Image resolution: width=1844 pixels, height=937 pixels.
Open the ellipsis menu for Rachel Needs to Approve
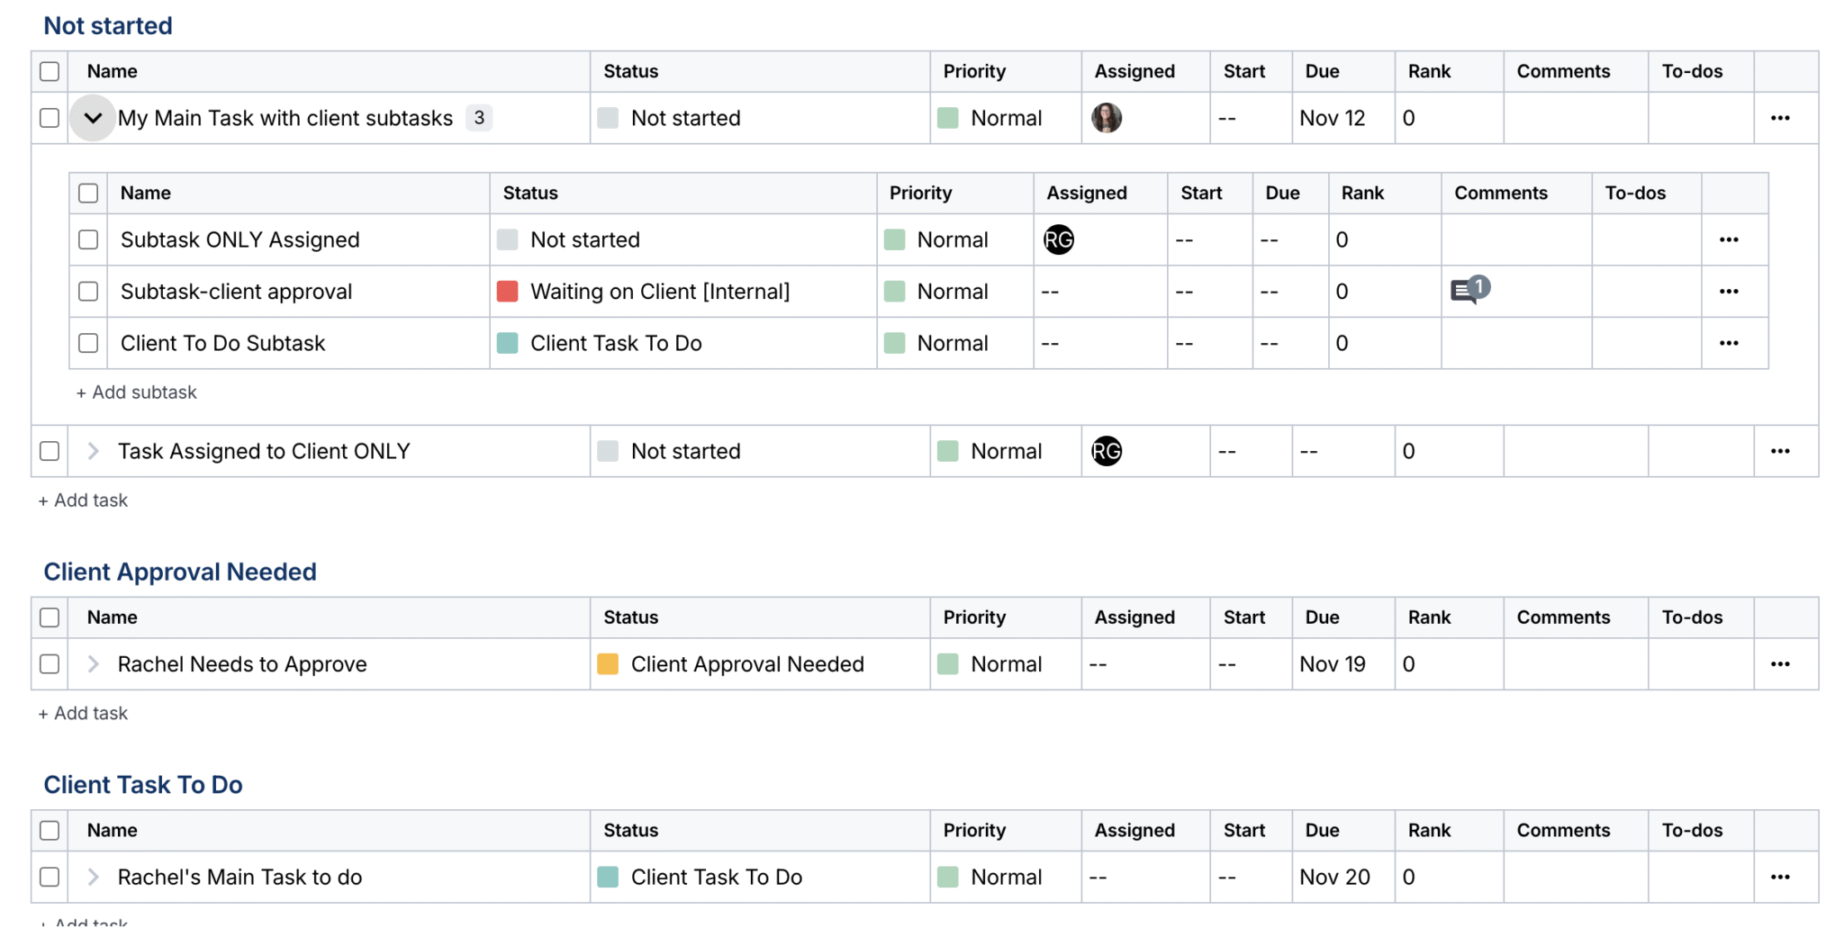click(1781, 664)
